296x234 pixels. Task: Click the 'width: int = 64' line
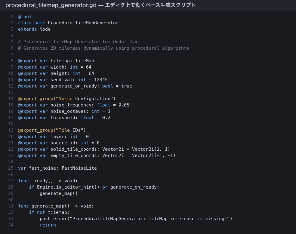pos(55,67)
